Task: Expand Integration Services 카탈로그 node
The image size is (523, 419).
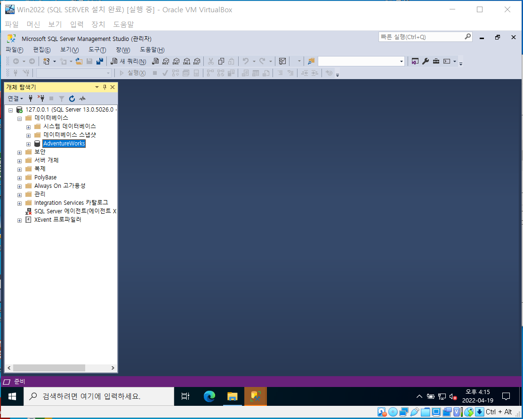Action: coord(19,203)
